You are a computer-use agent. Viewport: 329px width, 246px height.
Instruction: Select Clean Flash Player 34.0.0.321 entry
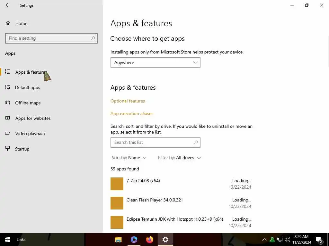[x=181, y=203]
